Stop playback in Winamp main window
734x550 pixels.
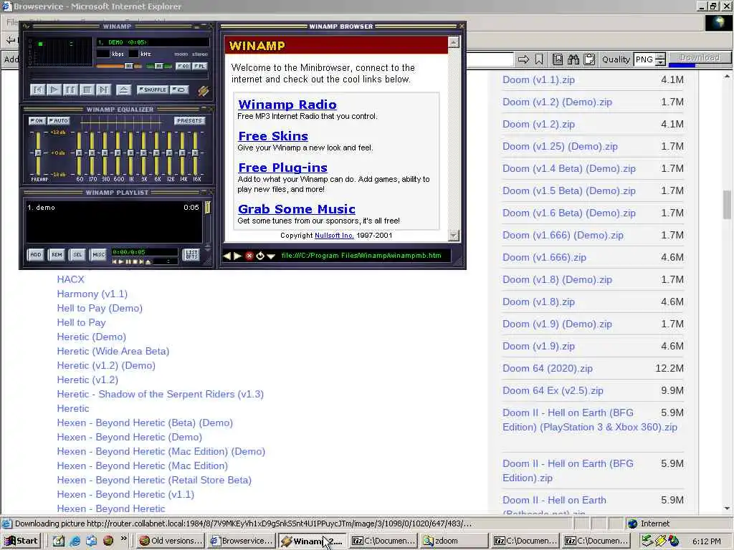(87, 90)
